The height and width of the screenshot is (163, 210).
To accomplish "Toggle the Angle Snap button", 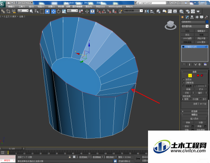I will pos(104,11).
